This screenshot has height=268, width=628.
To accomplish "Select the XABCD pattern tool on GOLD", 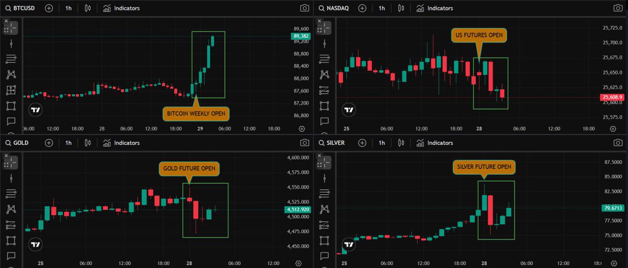I will pyautogui.click(x=10, y=209).
